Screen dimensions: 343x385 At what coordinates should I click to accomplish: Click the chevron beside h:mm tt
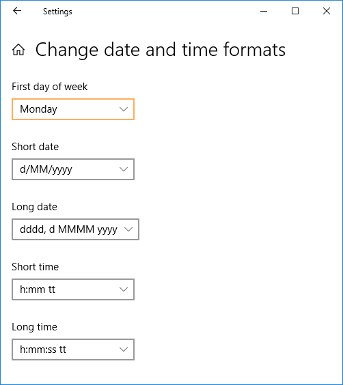tap(124, 289)
